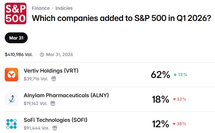The image size is (215, 133).
Task: Click the clock icon near Mar 31, 2026
Action: coord(42,55)
